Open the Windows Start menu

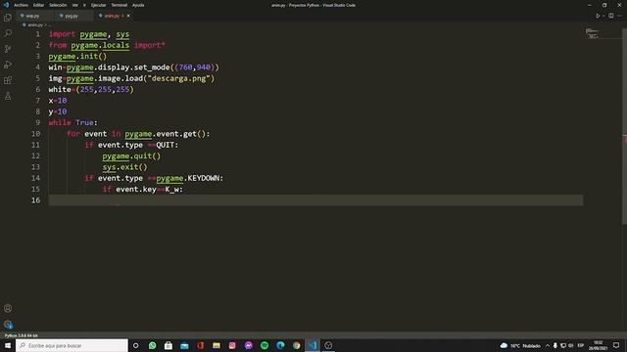tap(8, 345)
